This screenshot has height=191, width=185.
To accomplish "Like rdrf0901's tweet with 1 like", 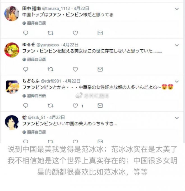I will (75, 105).
